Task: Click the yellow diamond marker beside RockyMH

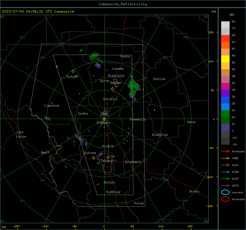Action: [x=73, y=71]
